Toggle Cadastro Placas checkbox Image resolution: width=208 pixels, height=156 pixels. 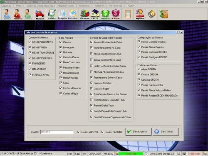[x=61, y=57]
